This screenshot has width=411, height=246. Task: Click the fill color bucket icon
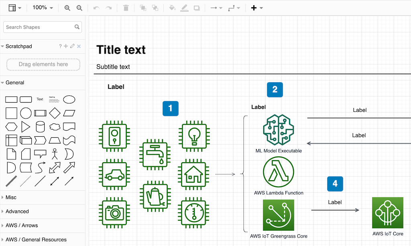172,8
